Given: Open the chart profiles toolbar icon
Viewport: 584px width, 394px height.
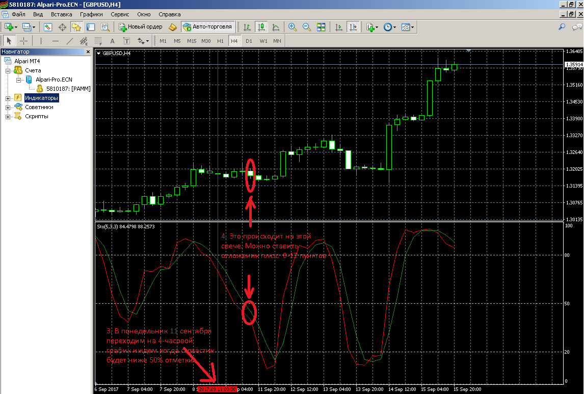Looking at the screenshot, I should pyautogui.click(x=29, y=27).
